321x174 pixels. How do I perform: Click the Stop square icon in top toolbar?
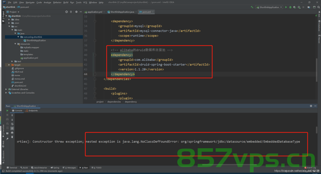(304, 7)
